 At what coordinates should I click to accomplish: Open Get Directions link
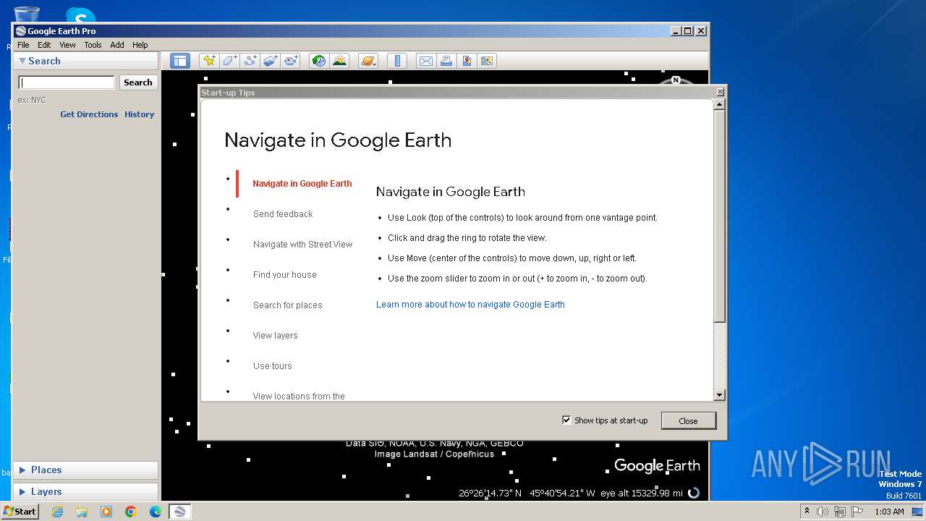pos(89,114)
